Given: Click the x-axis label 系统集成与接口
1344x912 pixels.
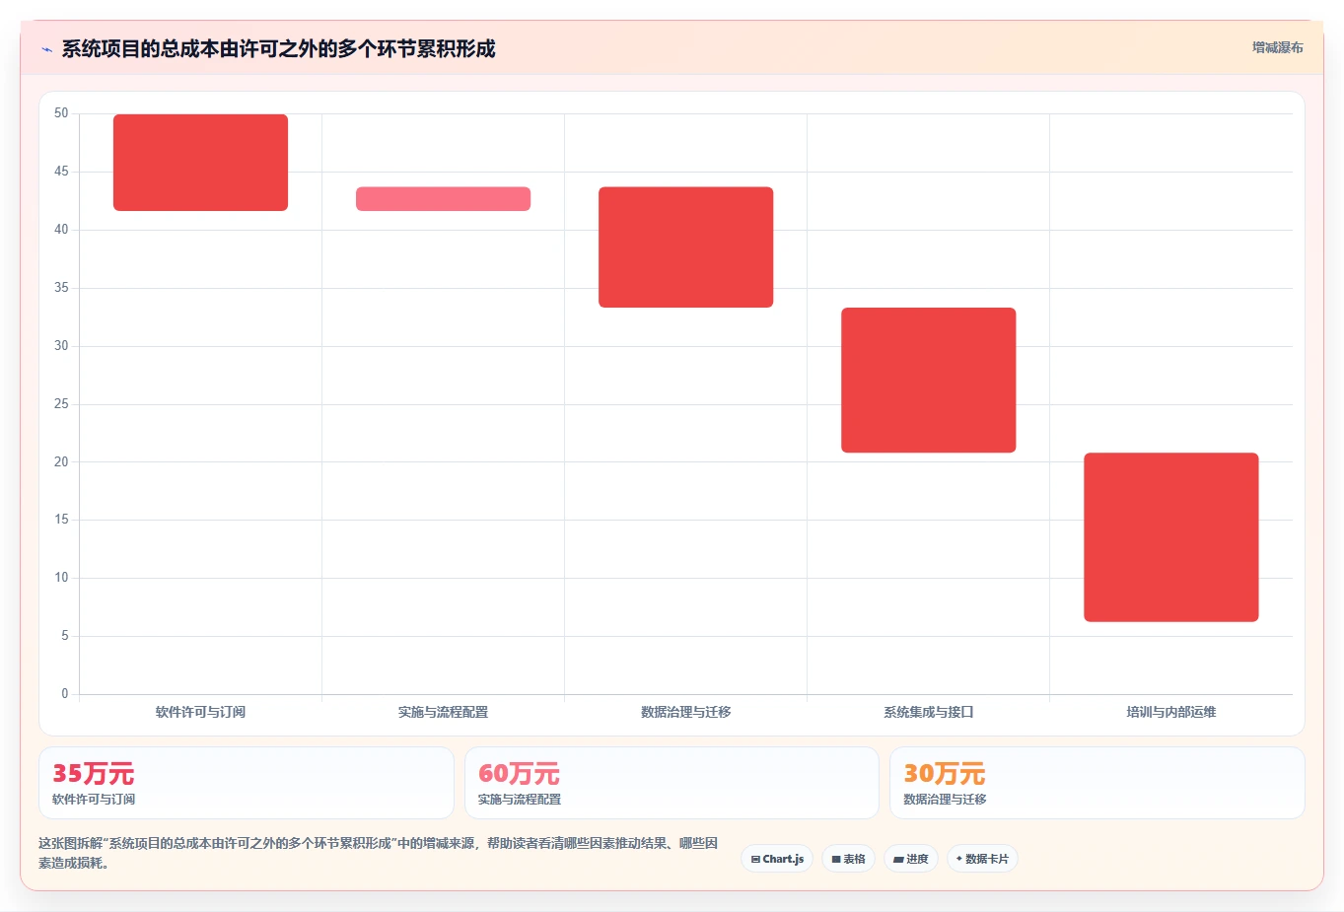Looking at the screenshot, I should click(928, 712).
